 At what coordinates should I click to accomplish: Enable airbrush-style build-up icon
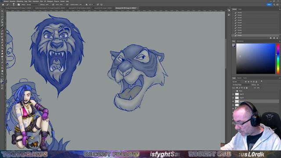[x=67, y=5]
